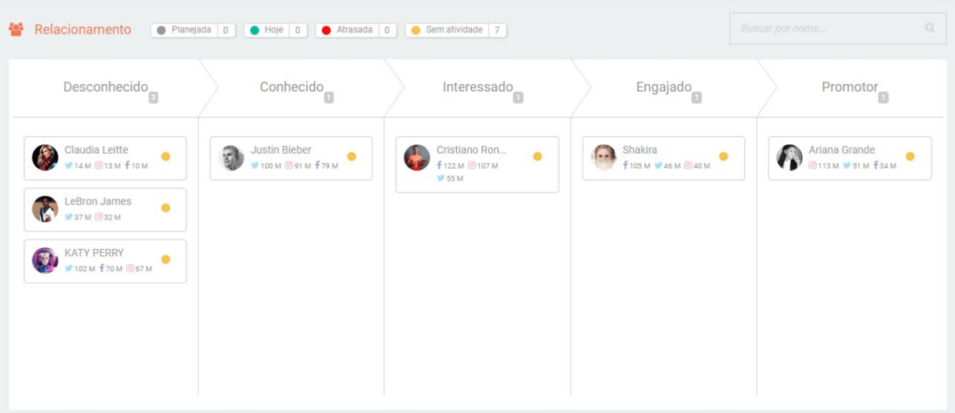
Task: Click Ariana Grande's Instagram icon
Action: pyautogui.click(x=812, y=165)
